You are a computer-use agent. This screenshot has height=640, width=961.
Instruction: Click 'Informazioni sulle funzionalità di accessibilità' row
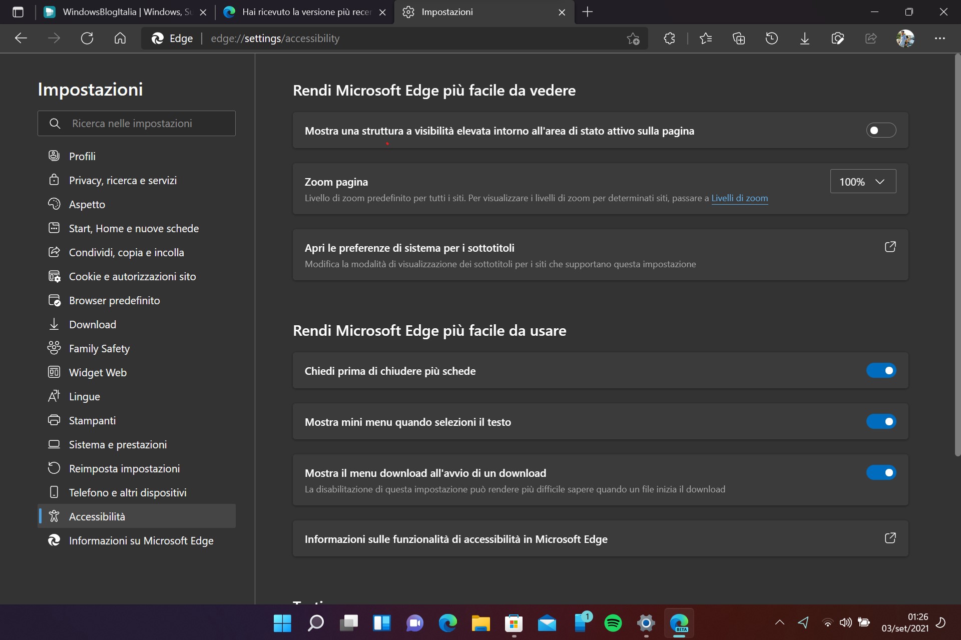tap(600, 538)
